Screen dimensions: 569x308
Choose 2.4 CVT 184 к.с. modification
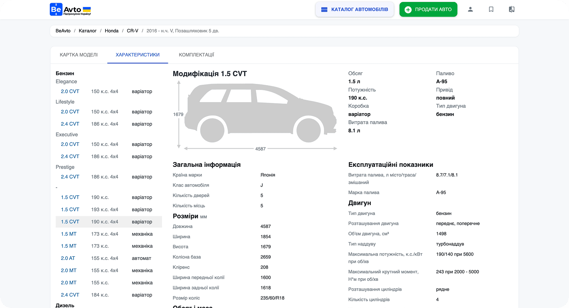click(70, 295)
